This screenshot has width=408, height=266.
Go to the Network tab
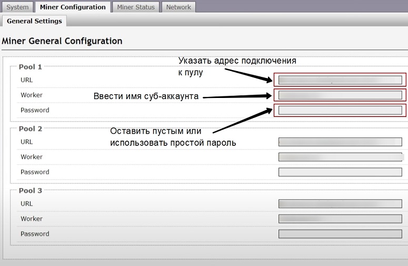[178, 7]
